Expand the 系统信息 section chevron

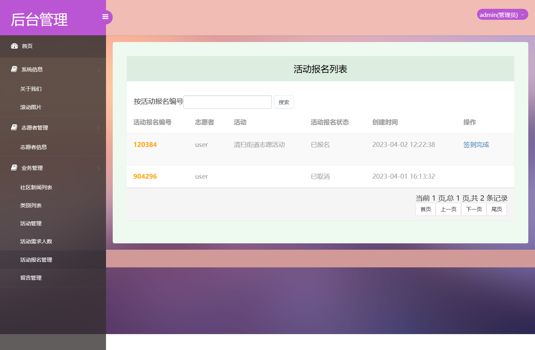99,70
